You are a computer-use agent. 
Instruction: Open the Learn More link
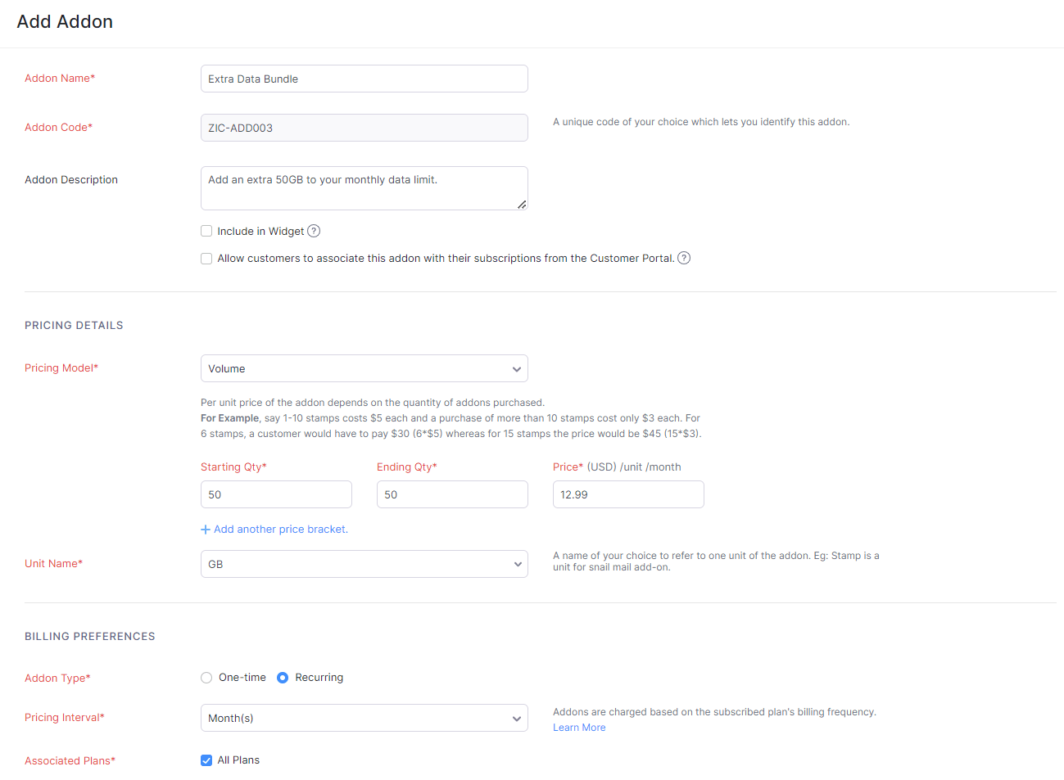click(x=579, y=728)
